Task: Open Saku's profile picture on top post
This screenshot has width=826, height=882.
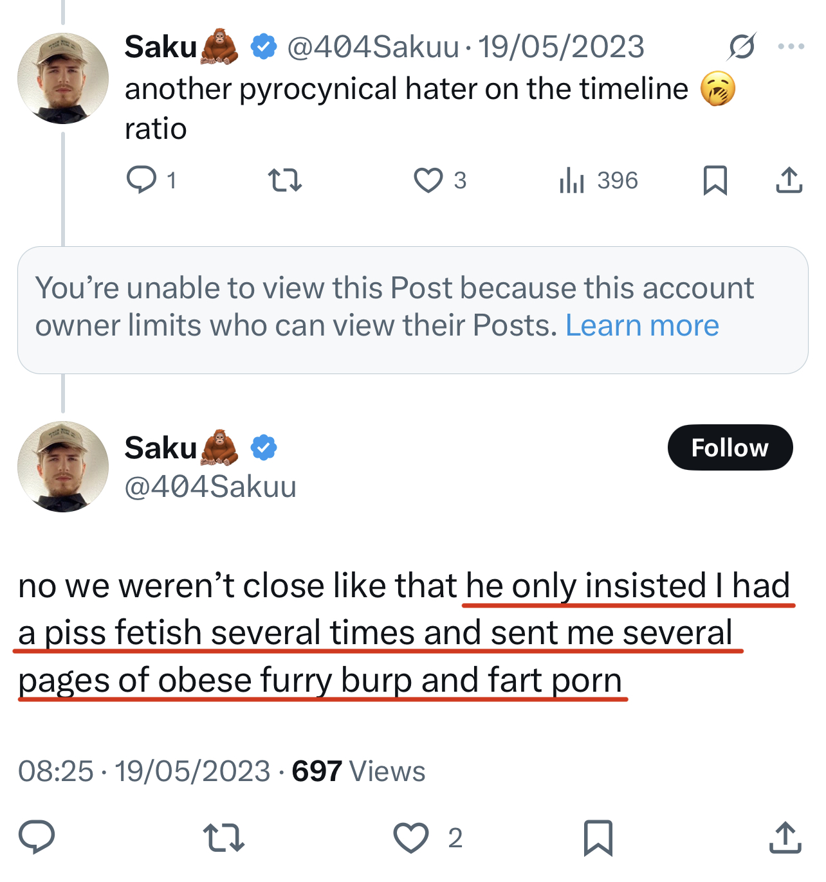Action: [63, 78]
